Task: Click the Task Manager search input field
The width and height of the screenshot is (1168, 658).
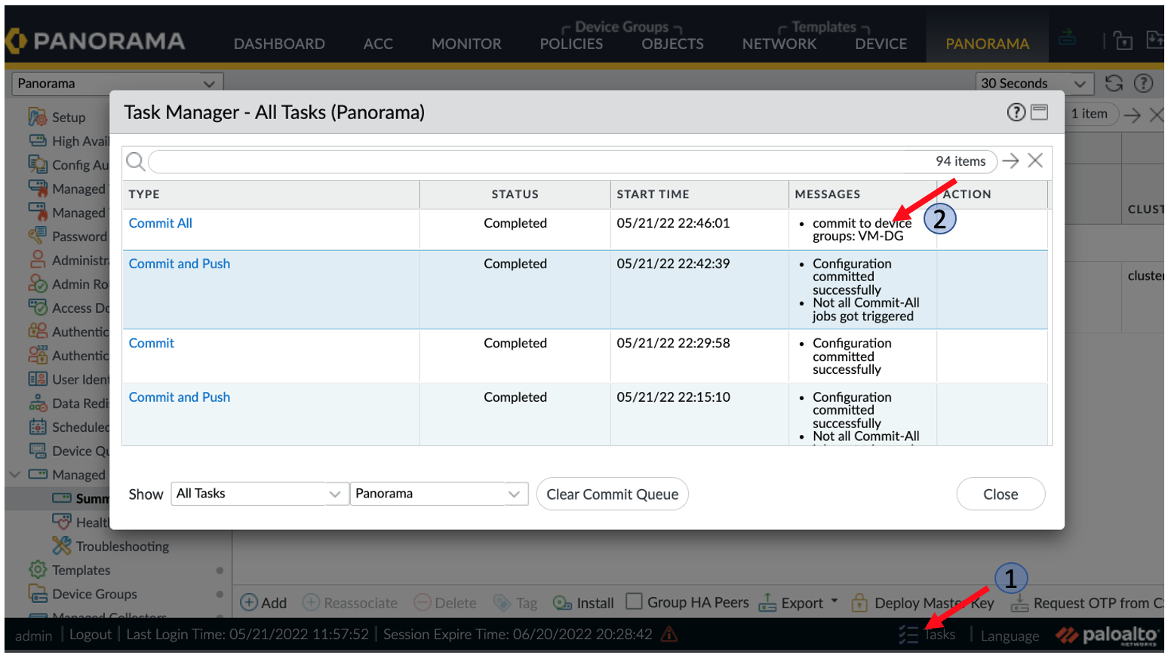Action: (x=573, y=161)
